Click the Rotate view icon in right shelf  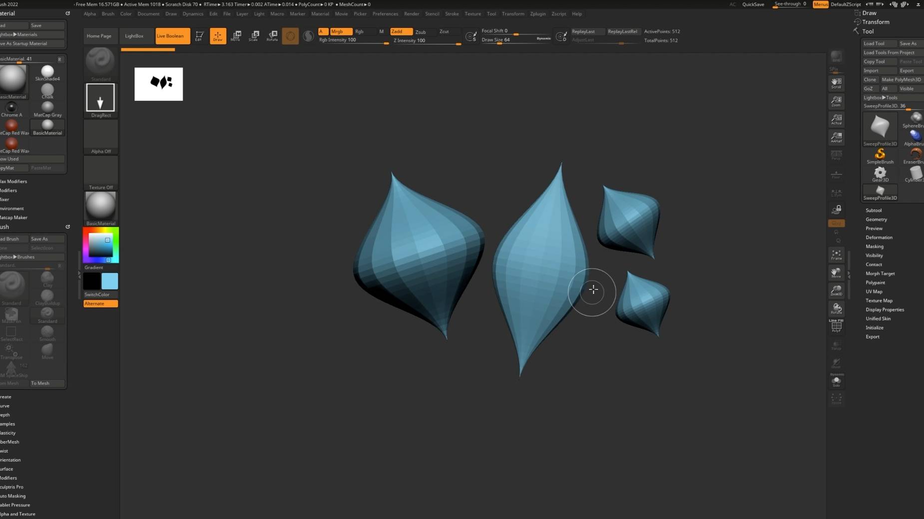[x=836, y=309]
